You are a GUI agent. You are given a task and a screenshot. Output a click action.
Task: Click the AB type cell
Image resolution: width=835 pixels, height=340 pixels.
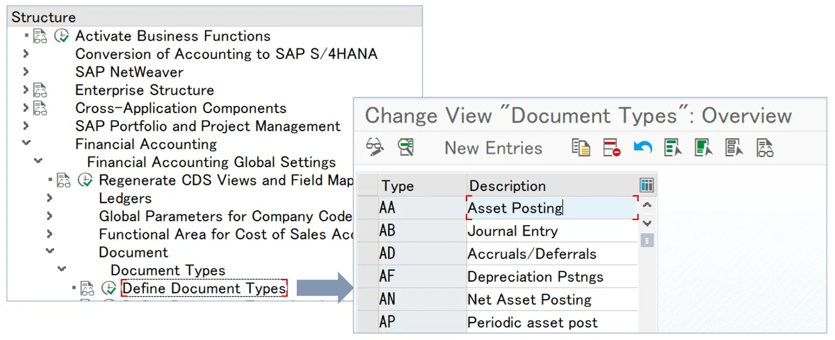[423, 231]
